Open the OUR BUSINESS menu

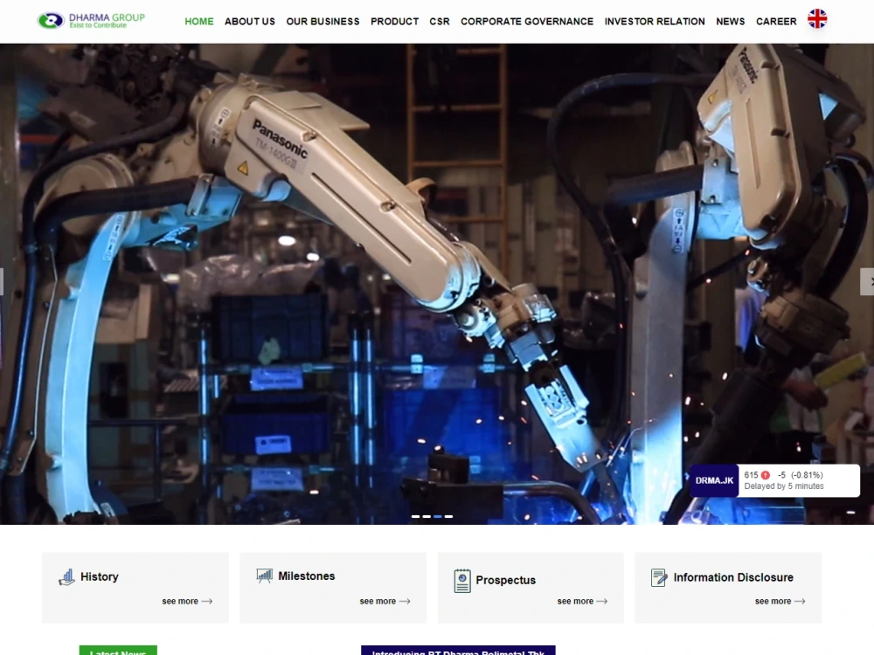pos(323,21)
